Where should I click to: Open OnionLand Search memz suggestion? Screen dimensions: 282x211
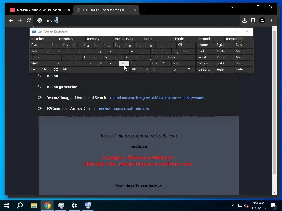[137, 98]
